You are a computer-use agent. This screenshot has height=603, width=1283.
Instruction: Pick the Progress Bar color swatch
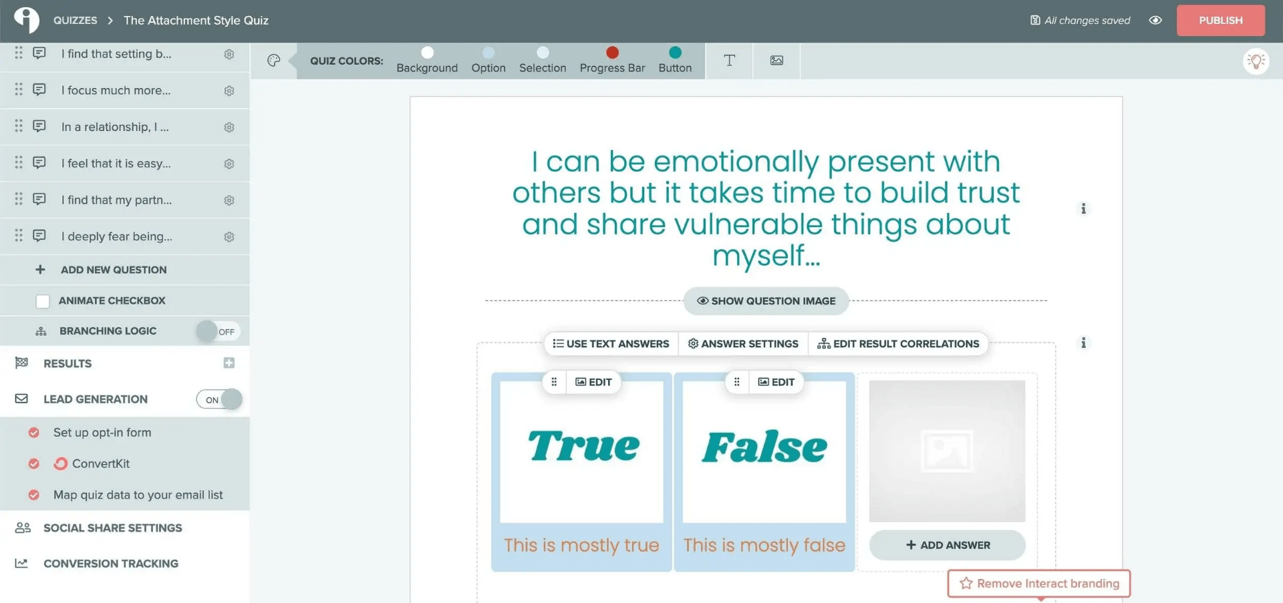(612, 53)
